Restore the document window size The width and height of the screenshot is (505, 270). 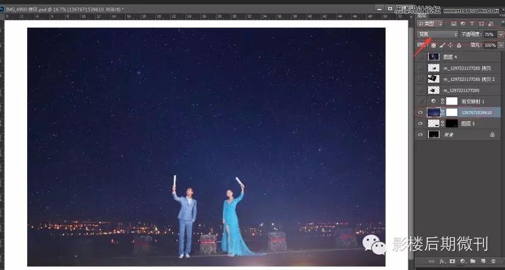point(389,9)
